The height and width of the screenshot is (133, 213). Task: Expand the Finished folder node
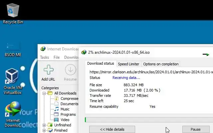pyautogui.click(x=44, y=130)
